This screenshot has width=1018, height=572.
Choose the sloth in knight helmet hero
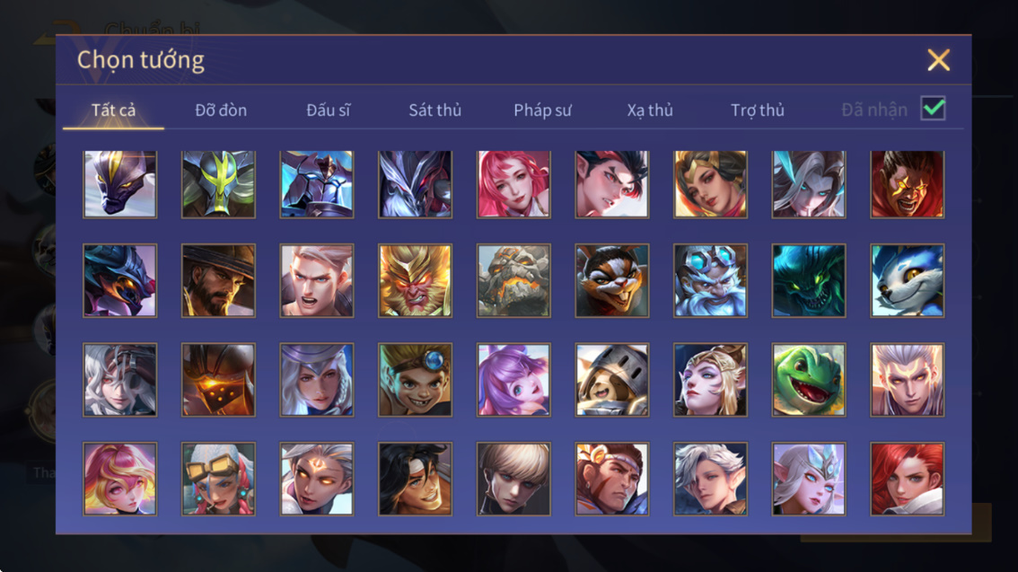[x=611, y=380]
